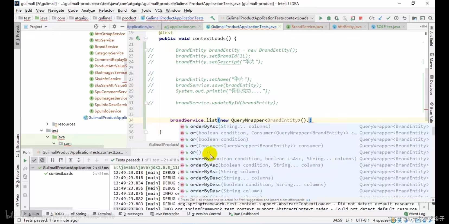Open the Analyze menu
Screen dimensions: 449x224
coord(88,10)
